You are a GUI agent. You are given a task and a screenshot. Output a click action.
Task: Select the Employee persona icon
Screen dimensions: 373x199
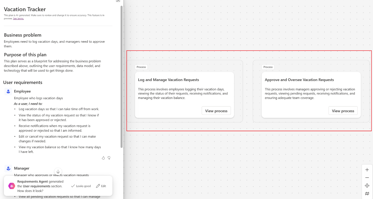pos(8,91)
